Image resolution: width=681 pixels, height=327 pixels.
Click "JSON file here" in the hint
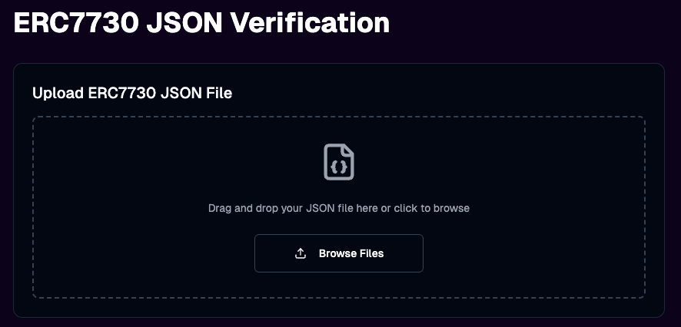(x=334, y=208)
